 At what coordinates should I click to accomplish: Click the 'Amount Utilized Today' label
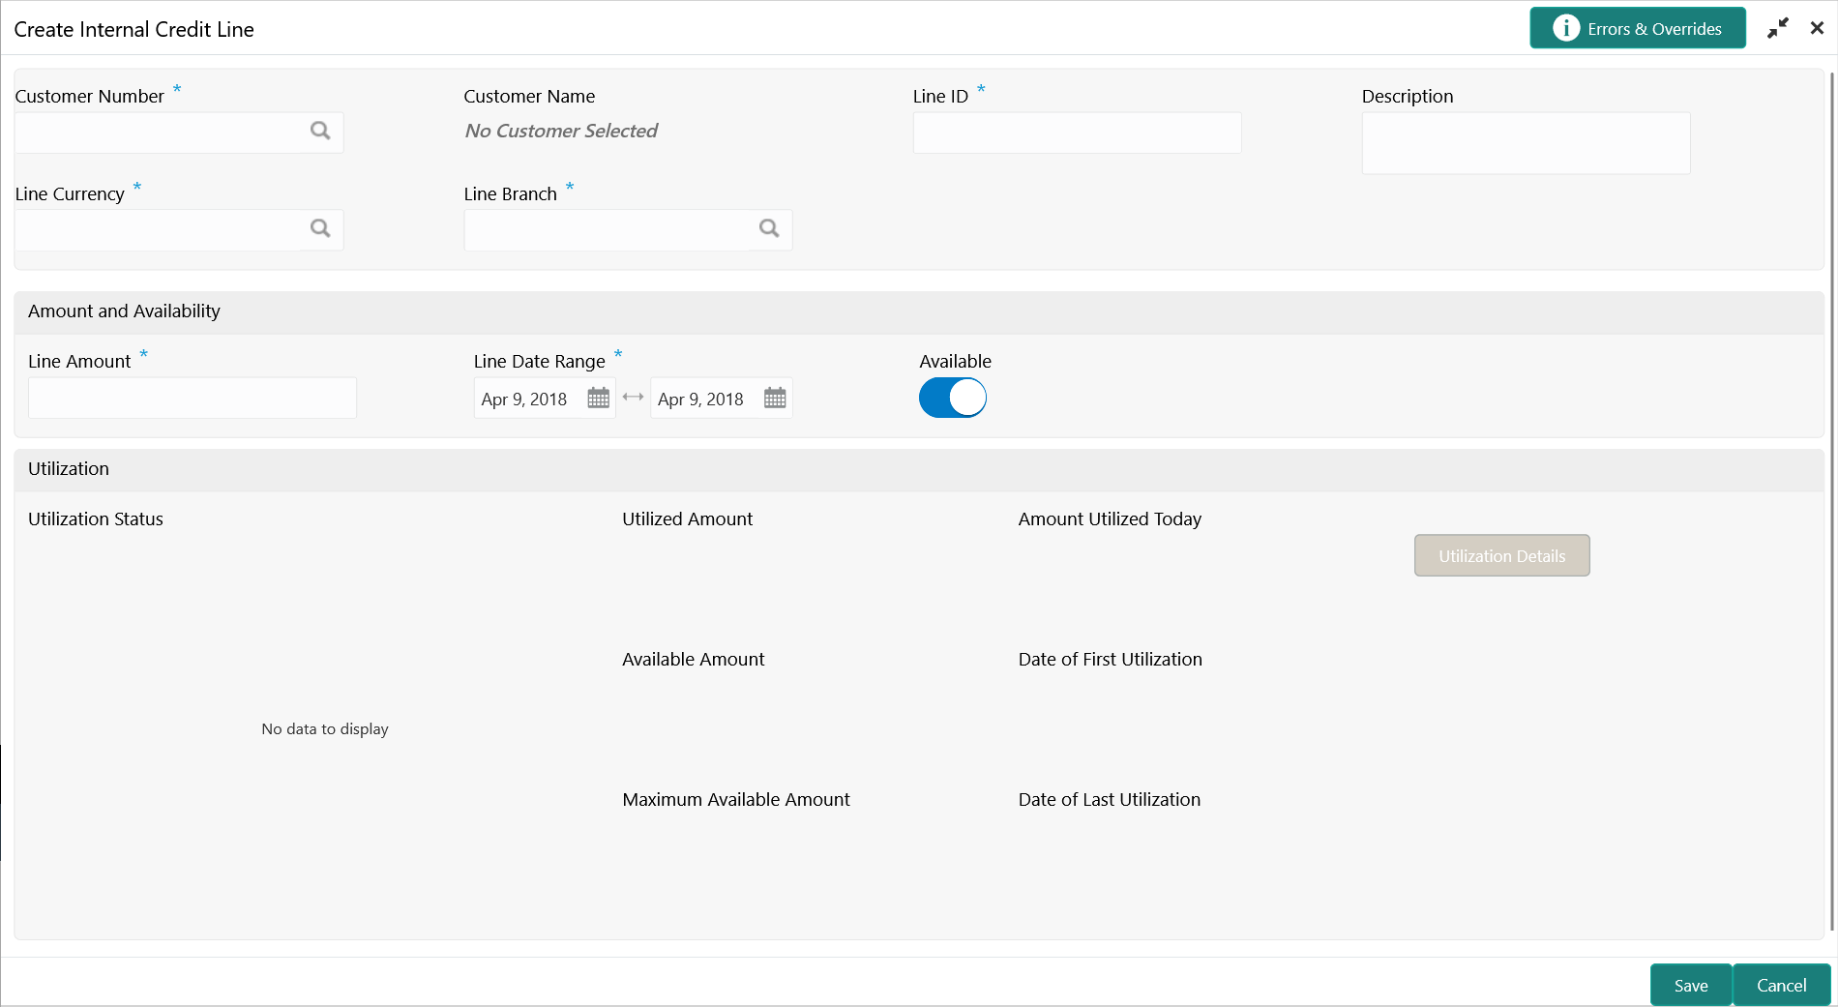pos(1110,518)
